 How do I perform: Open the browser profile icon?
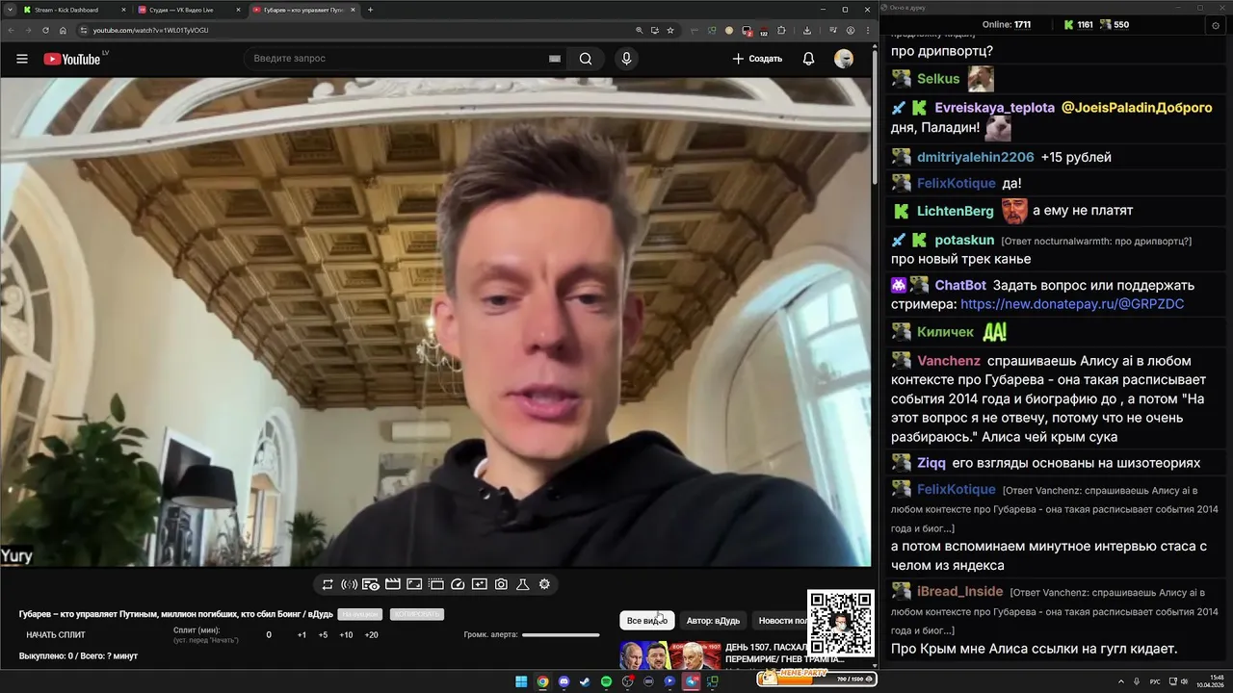point(850,30)
